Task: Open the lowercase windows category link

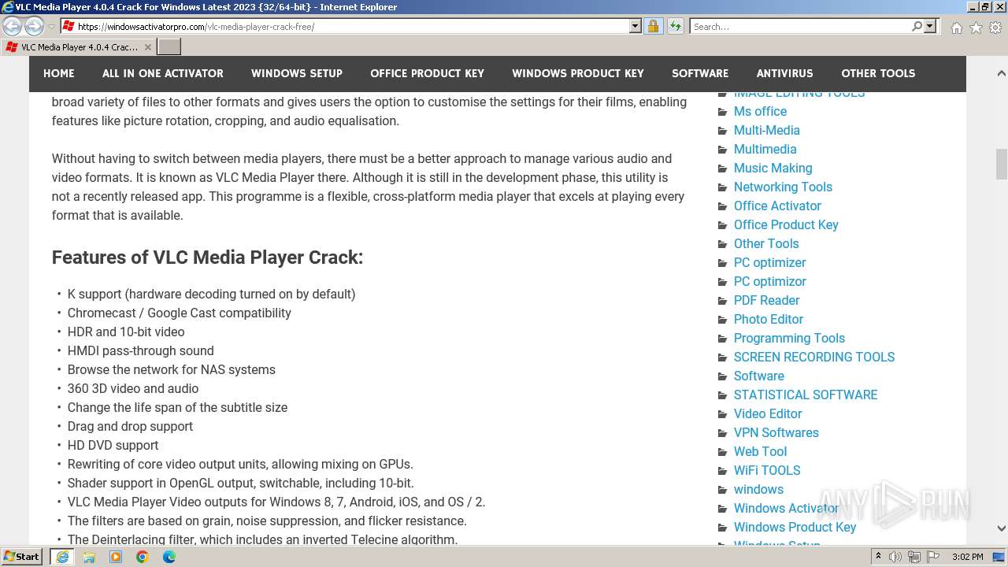Action: 758,490
